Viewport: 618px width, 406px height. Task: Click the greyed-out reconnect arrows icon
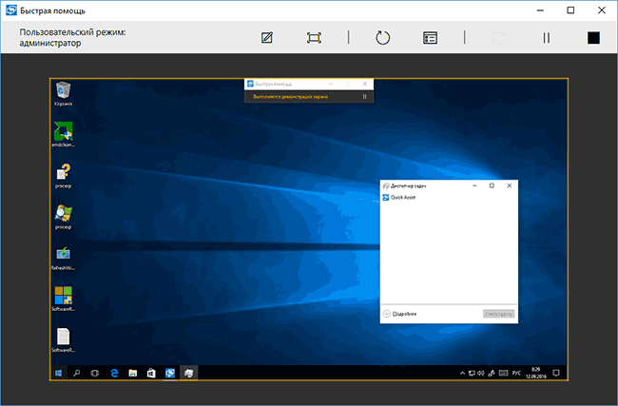click(499, 38)
